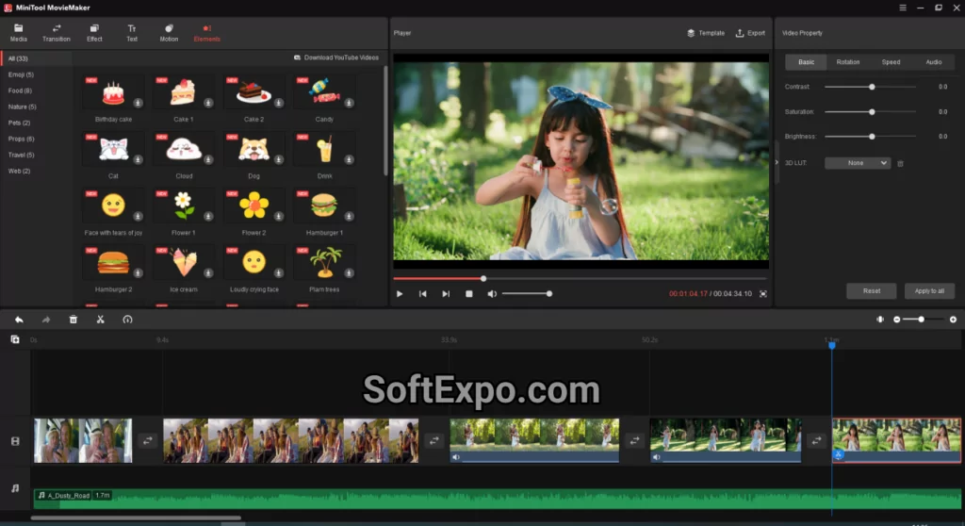Select the Emoji (5) category
The width and height of the screenshot is (965, 526).
click(x=21, y=74)
